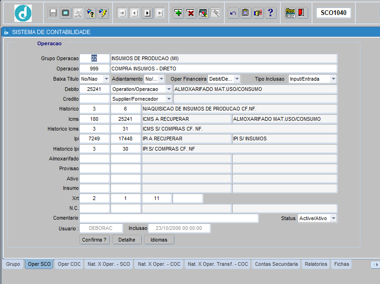Open the Nat. X Oper. - SCO tab
Image resolution: width=380 pixels, height=284 pixels.
point(109,264)
